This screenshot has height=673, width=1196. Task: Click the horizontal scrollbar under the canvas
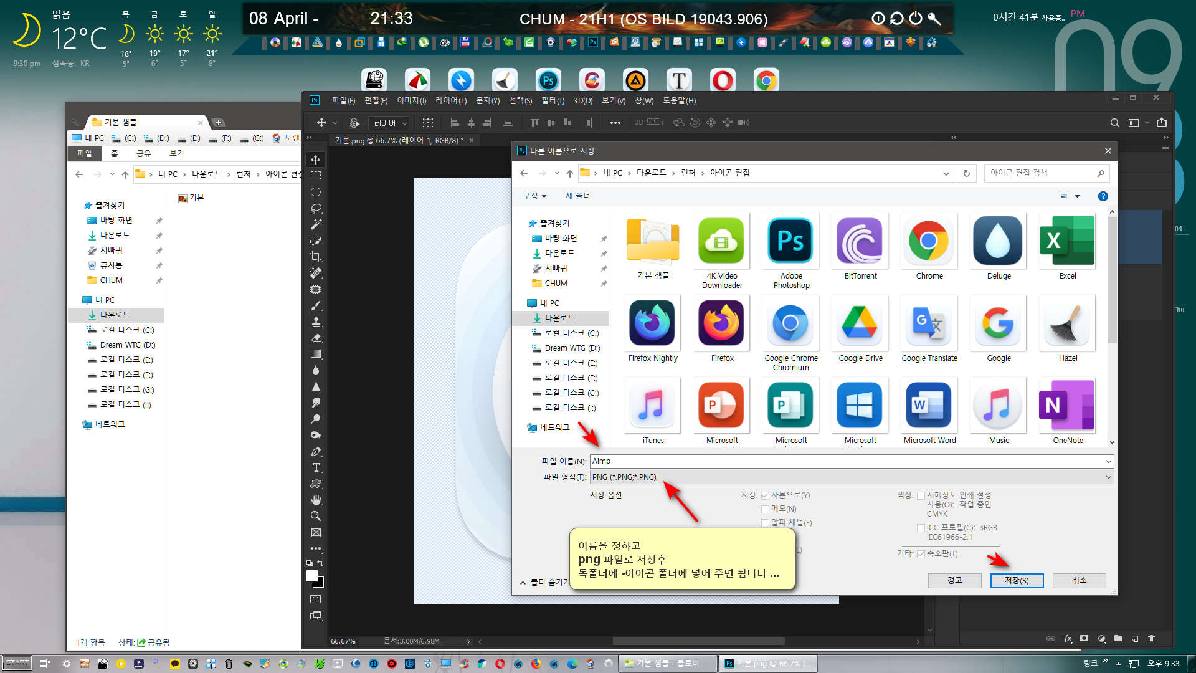click(x=698, y=641)
